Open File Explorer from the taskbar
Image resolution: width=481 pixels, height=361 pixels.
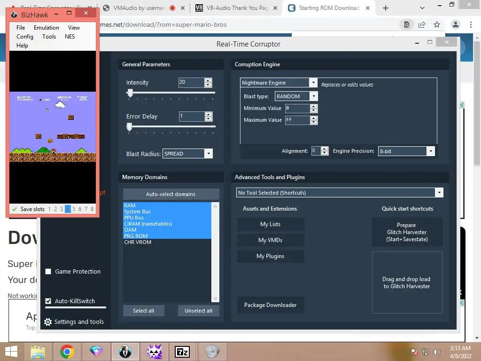point(38,352)
